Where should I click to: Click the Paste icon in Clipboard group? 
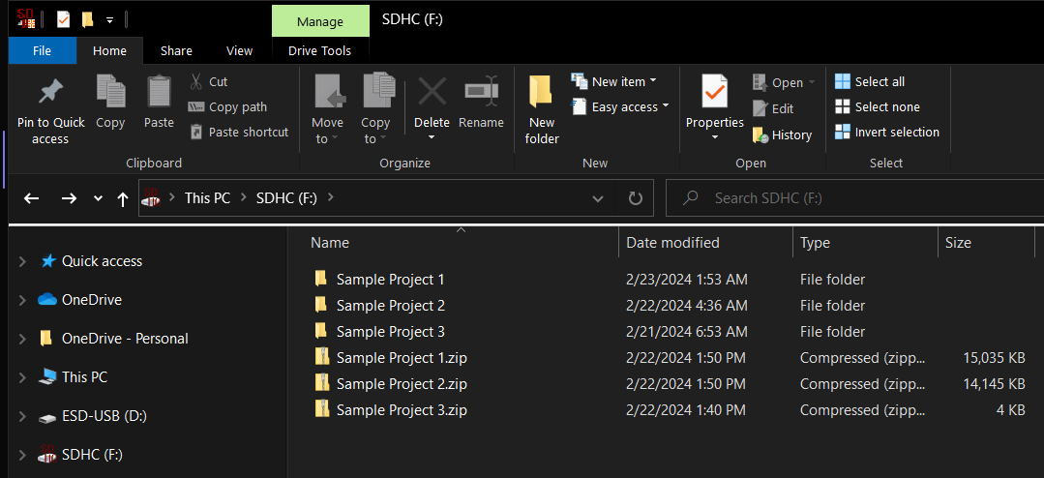[159, 93]
